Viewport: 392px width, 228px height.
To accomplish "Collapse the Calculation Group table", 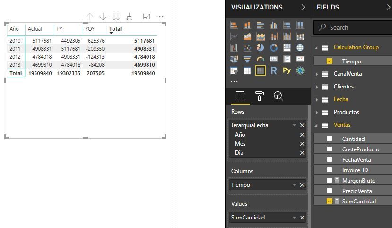I will (x=316, y=47).
